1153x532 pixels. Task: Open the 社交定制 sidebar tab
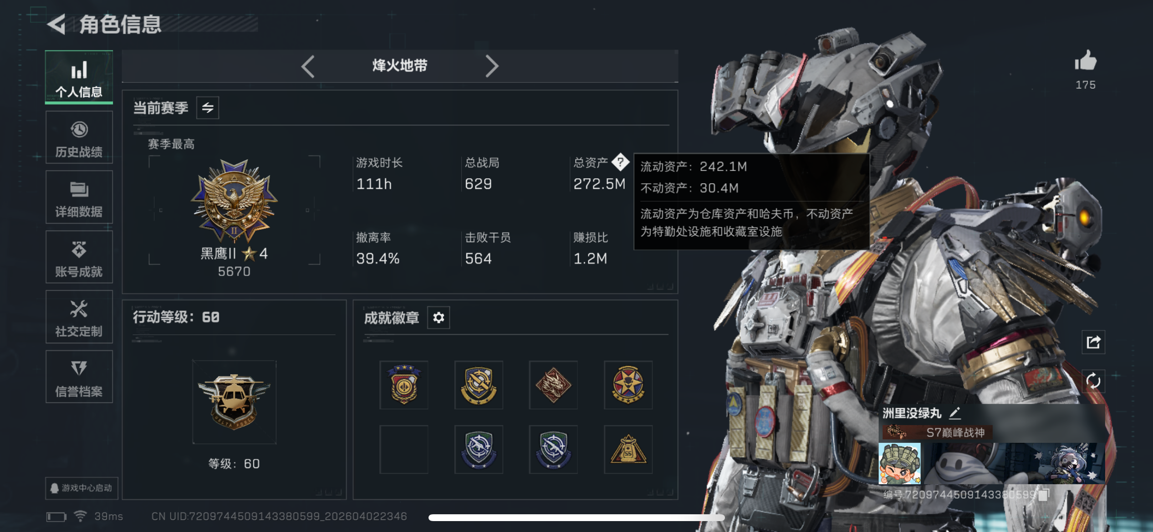coord(79,317)
